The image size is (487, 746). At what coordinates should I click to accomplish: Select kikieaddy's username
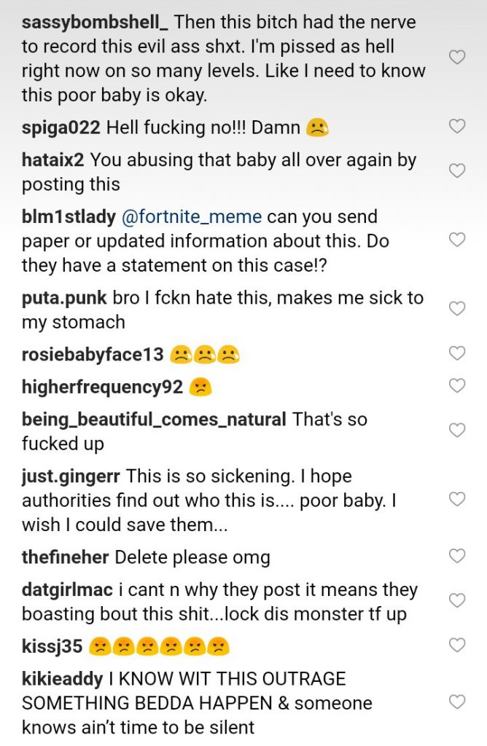[63, 679]
